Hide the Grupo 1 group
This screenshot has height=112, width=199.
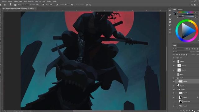174,89
